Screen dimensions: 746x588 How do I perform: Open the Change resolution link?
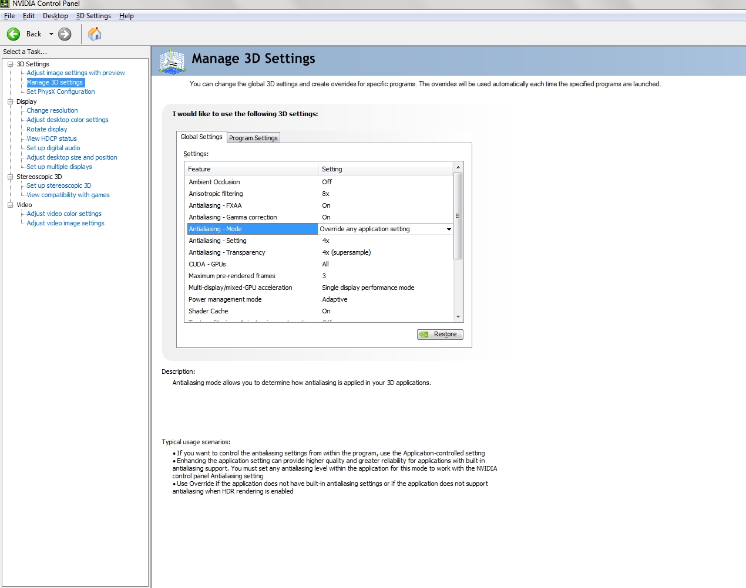(x=52, y=110)
